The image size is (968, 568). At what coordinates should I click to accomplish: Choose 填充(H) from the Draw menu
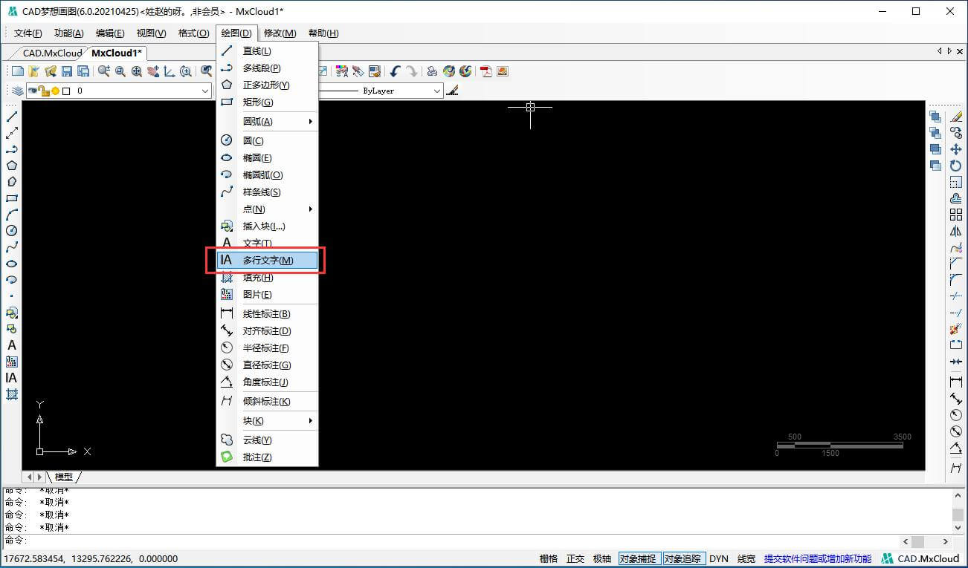pyautogui.click(x=268, y=277)
